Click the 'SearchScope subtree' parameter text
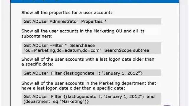189x106 pixels. (x=127, y=50)
